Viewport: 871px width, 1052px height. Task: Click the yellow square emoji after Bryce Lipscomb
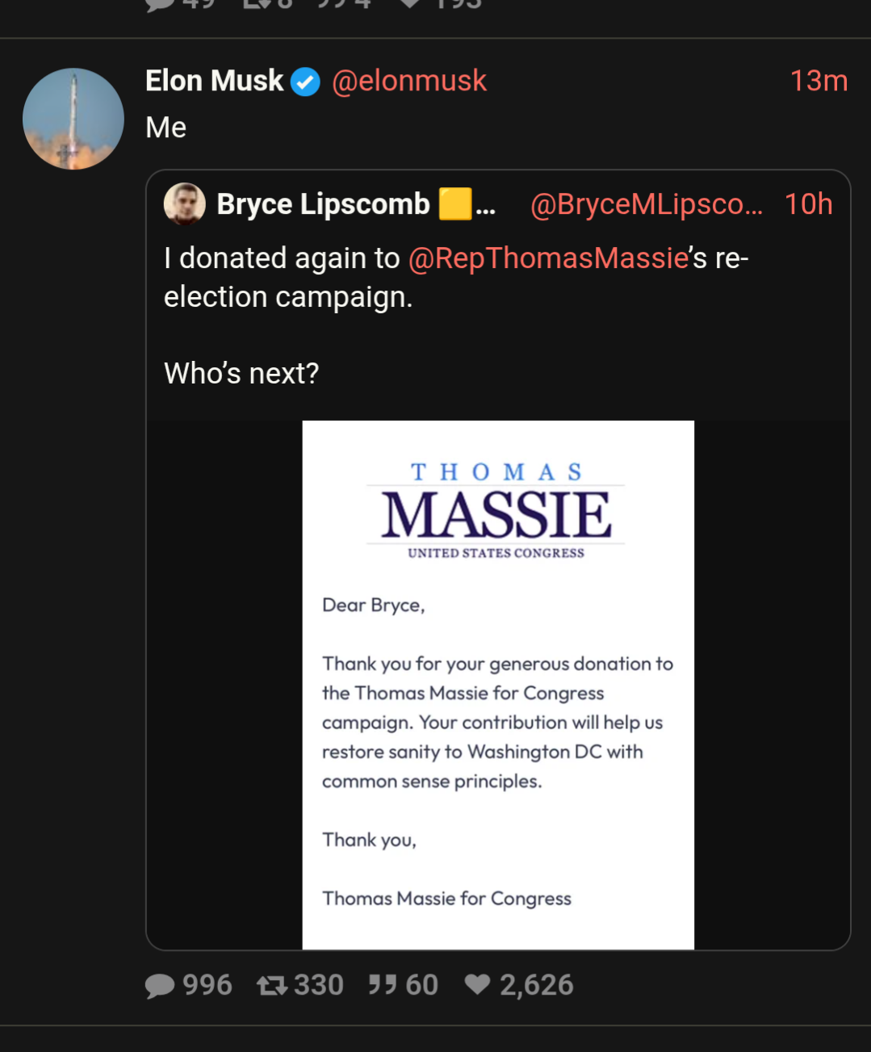click(x=455, y=203)
